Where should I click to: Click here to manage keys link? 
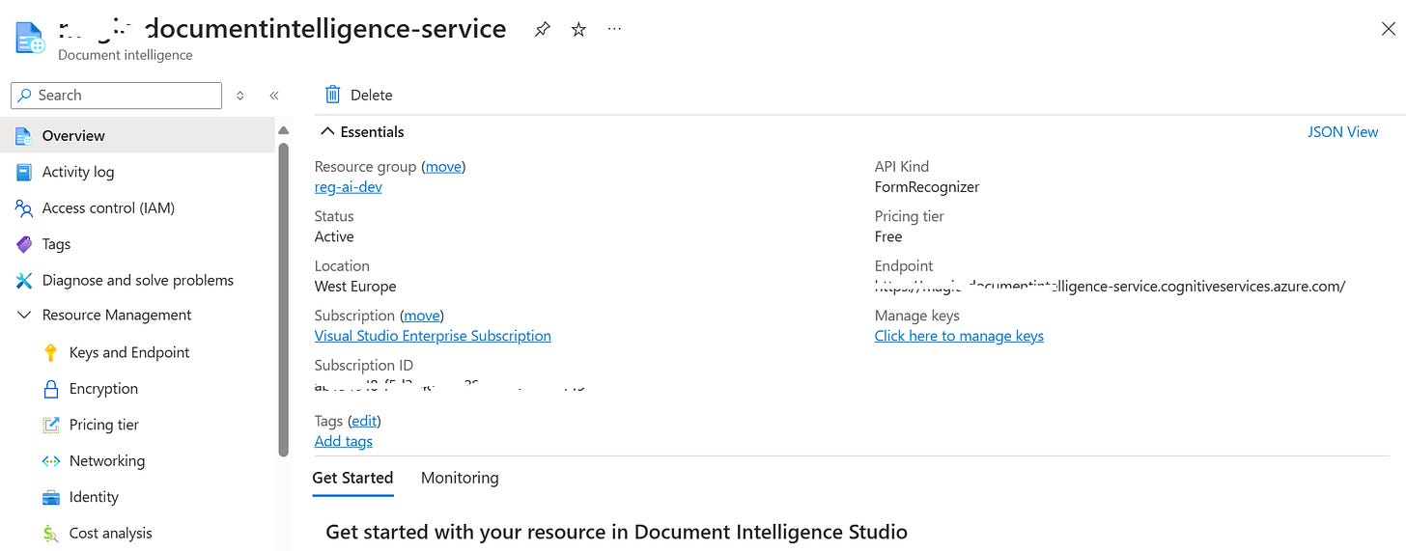click(959, 336)
